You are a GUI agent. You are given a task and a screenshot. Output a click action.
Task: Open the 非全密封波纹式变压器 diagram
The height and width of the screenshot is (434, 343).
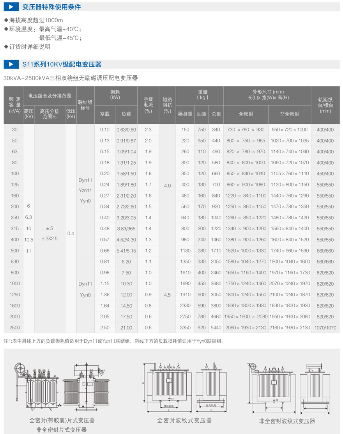click(287, 387)
